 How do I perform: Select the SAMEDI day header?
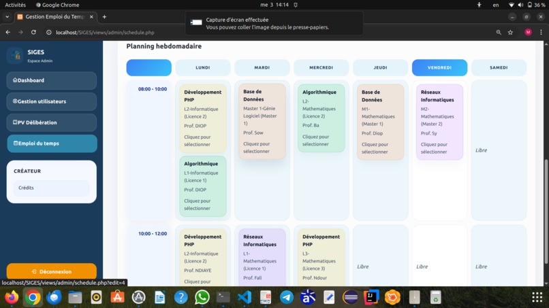click(x=499, y=67)
